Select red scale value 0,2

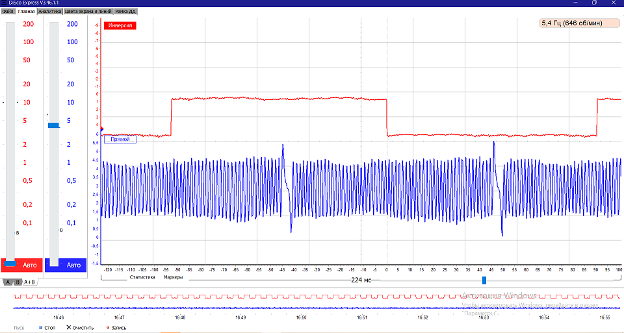coord(27,204)
